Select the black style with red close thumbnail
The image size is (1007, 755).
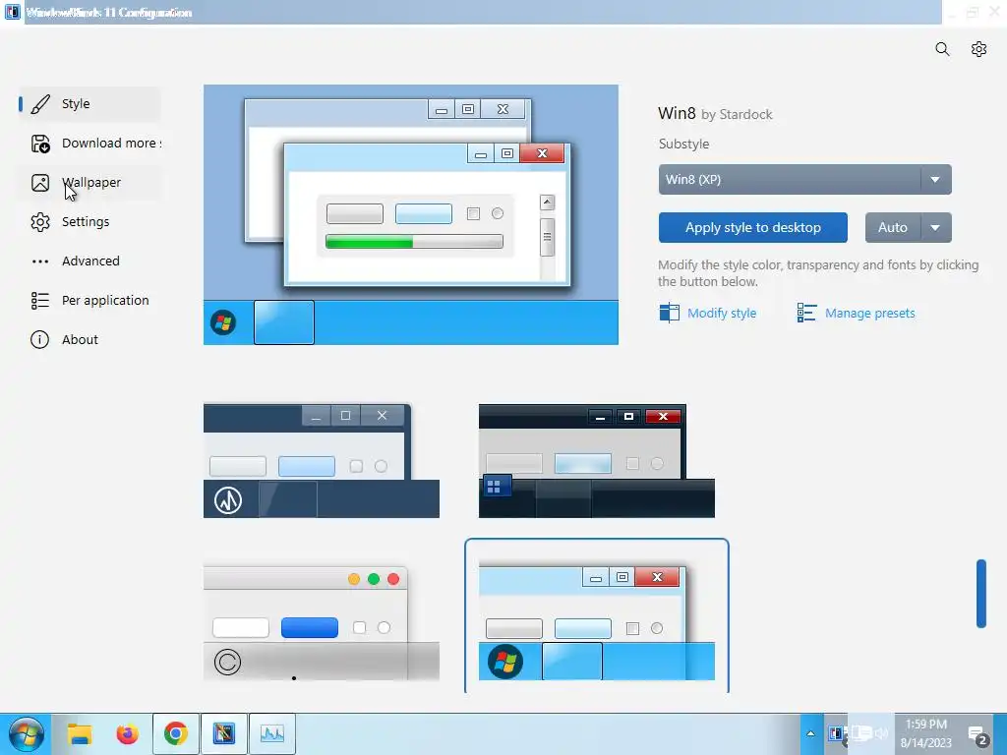(x=597, y=460)
